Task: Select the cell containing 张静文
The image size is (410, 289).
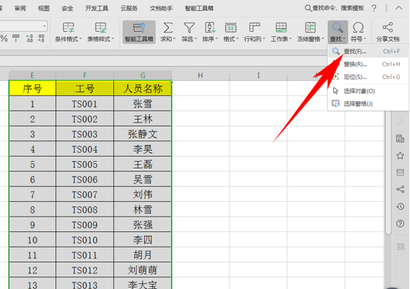Action: [143, 135]
